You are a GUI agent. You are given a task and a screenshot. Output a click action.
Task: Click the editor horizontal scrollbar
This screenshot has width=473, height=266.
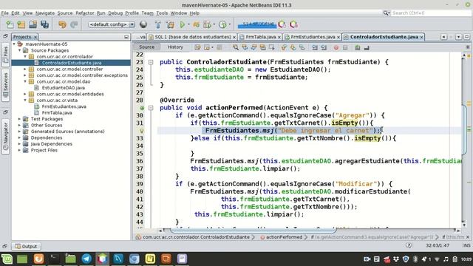253,231
